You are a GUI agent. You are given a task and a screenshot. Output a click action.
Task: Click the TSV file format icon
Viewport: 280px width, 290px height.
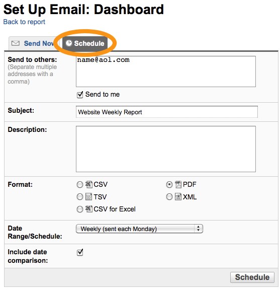(88, 196)
